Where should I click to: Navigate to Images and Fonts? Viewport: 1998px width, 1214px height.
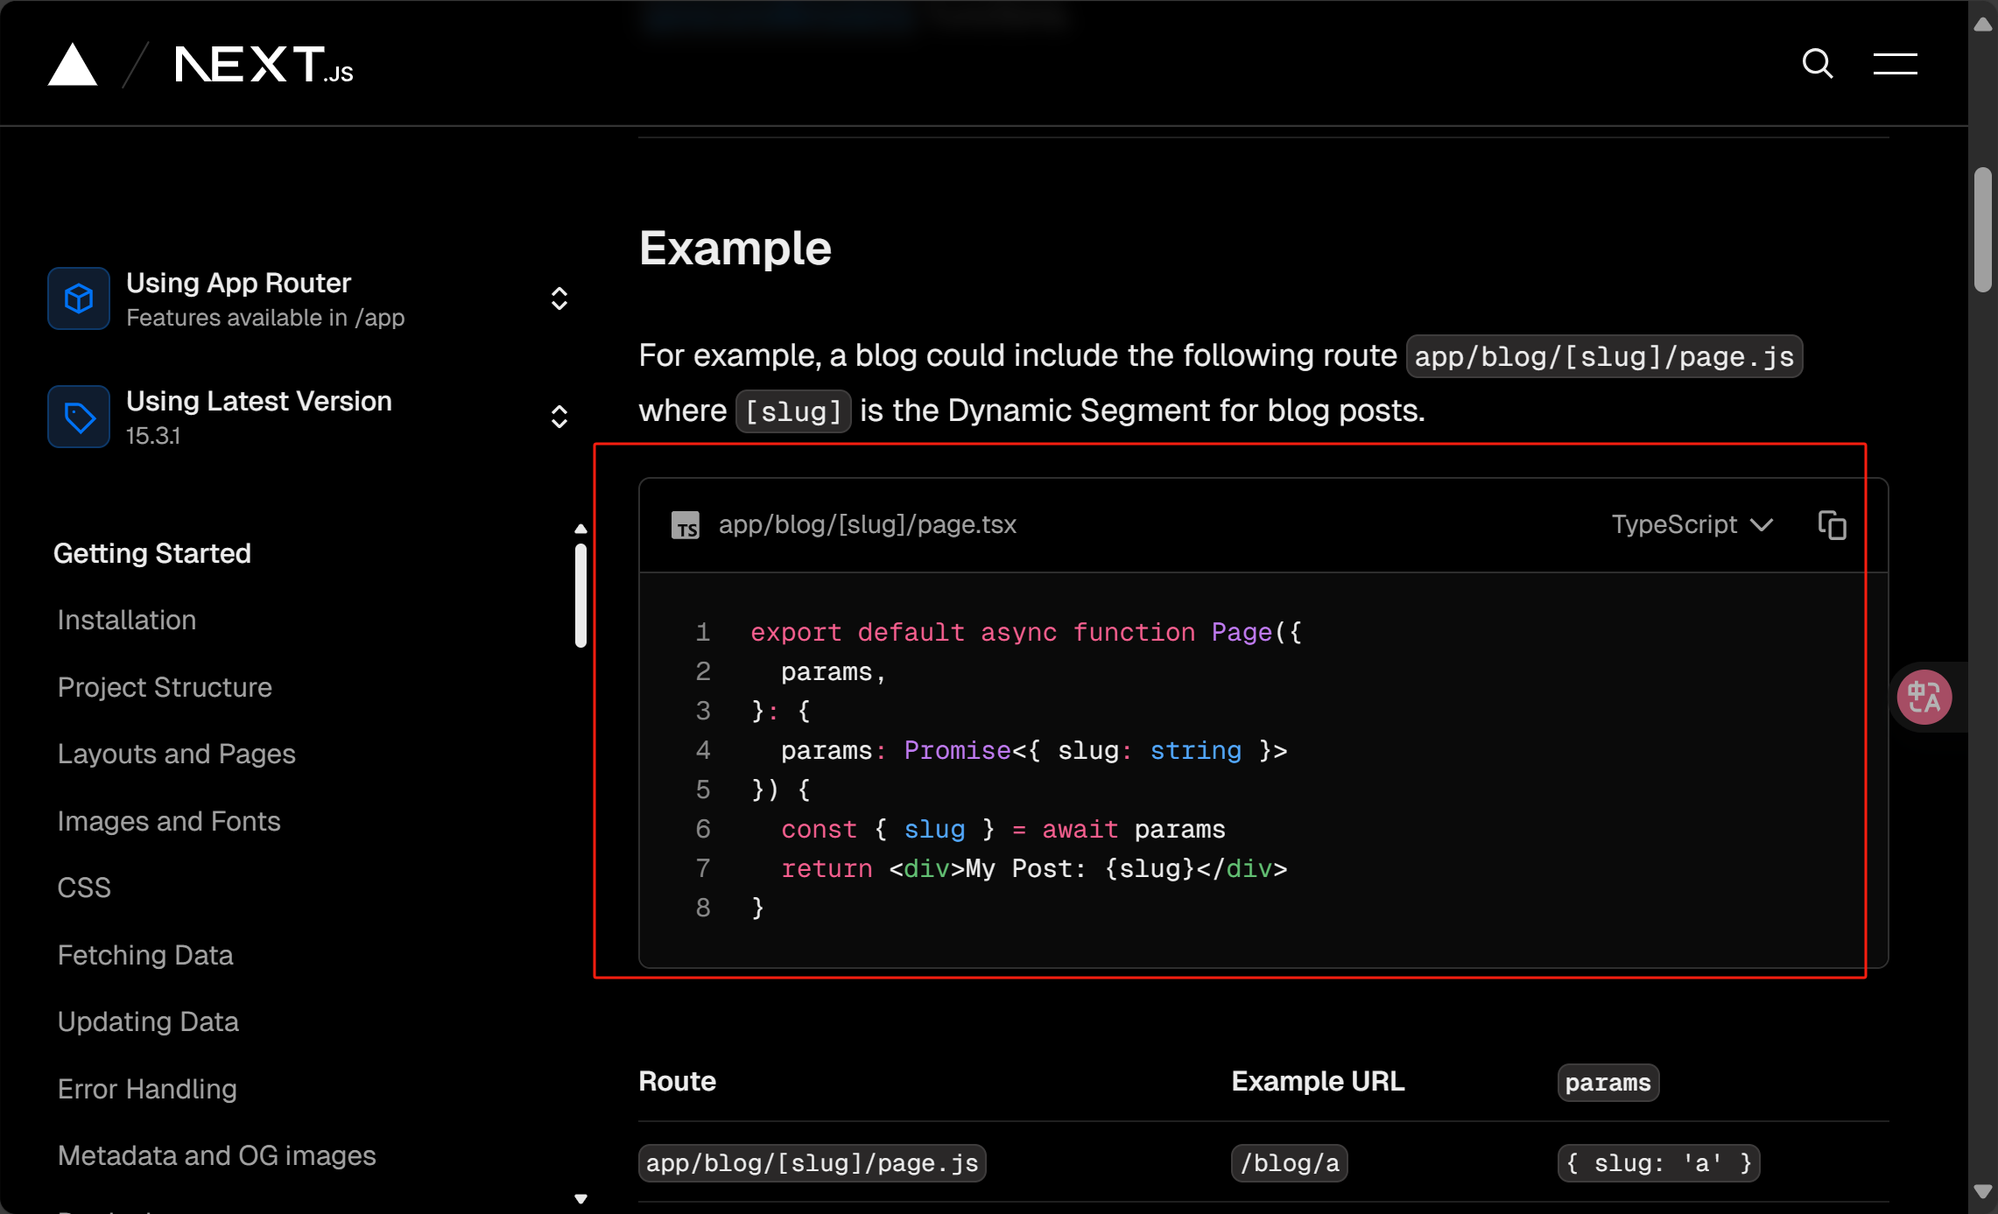tap(169, 821)
